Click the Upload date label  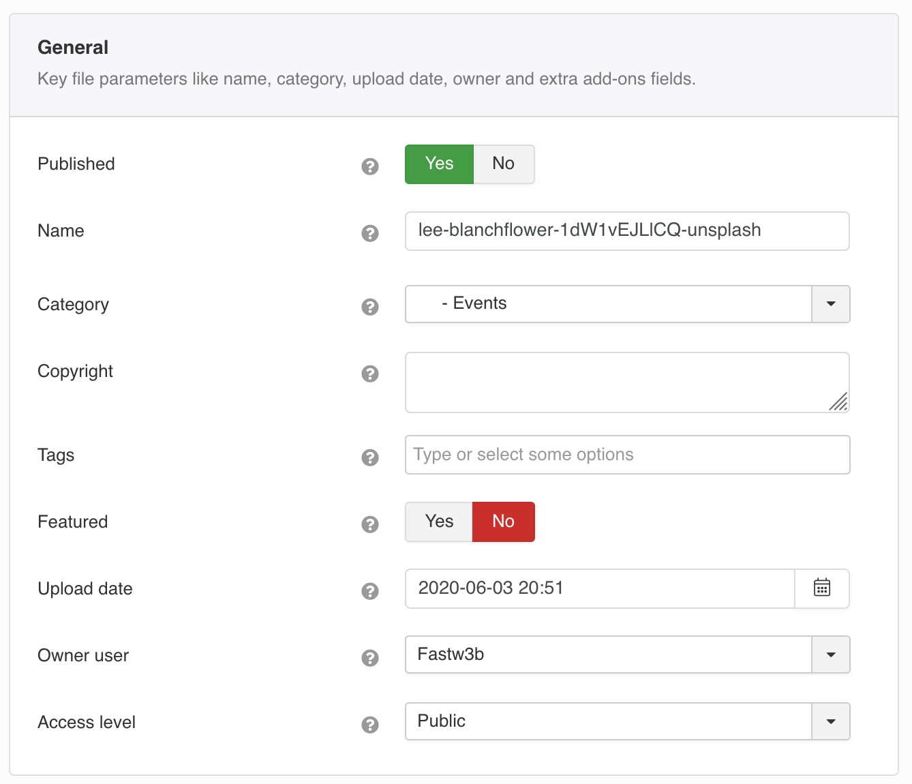coord(85,588)
